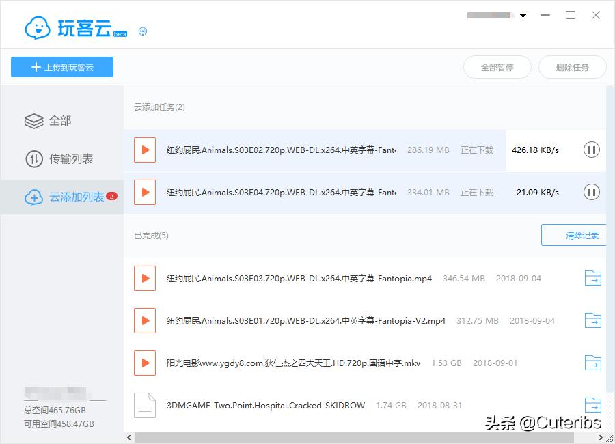Open the account dropdown arrow at the top

(523, 15)
